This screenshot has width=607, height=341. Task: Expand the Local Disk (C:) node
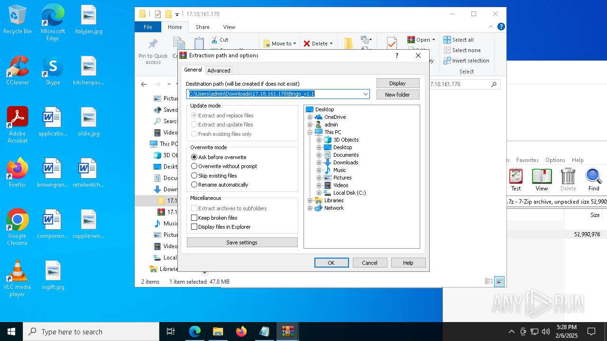coord(319,193)
